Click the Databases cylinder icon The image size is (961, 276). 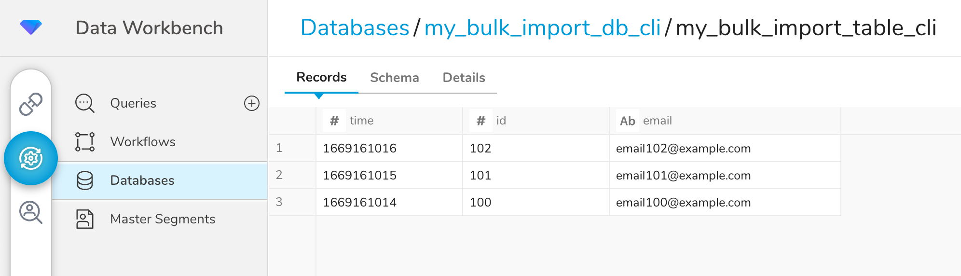85,180
